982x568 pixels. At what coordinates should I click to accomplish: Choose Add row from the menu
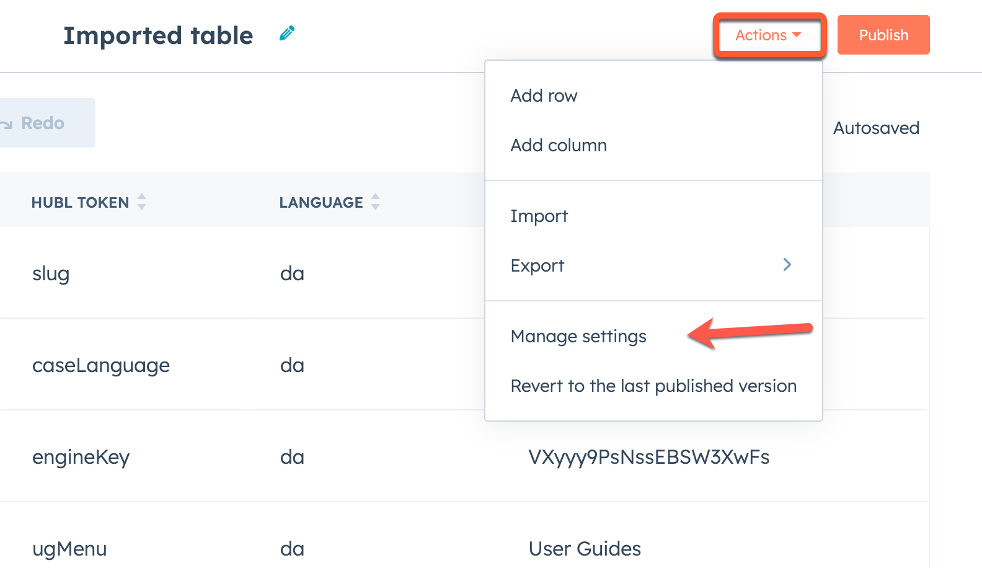point(653,95)
